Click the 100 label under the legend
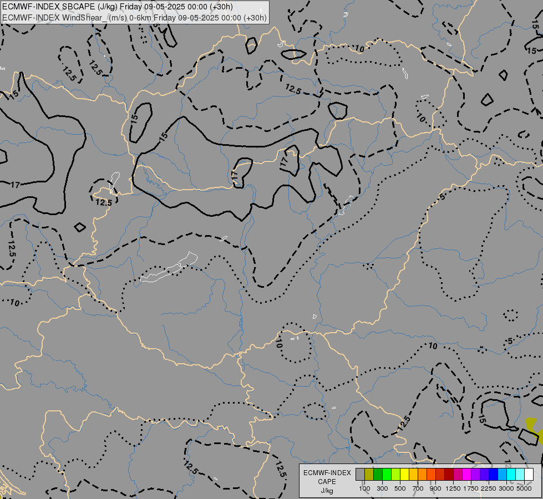The width and height of the screenshot is (543, 499). (x=364, y=488)
